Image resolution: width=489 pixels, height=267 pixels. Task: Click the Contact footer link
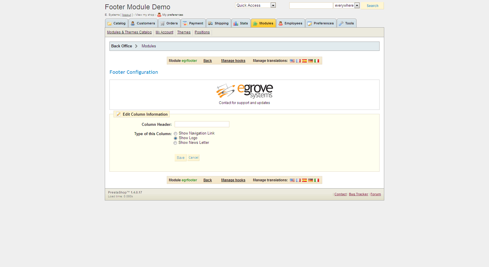341,194
